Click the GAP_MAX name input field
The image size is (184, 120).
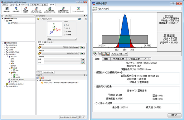(140, 9)
